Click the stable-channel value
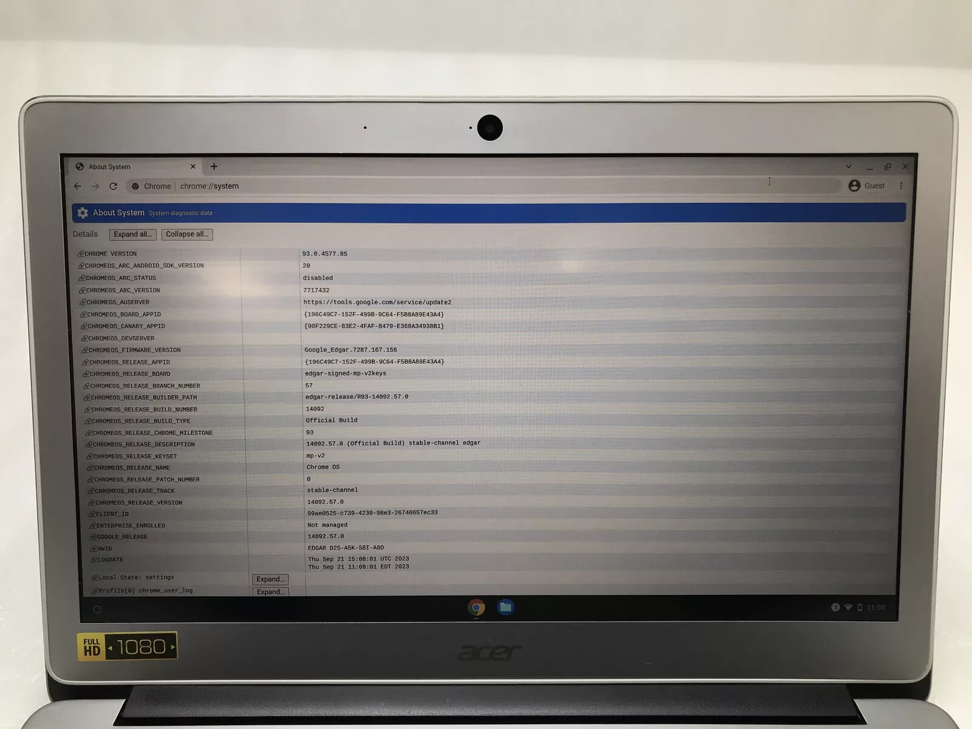 click(332, 490)
